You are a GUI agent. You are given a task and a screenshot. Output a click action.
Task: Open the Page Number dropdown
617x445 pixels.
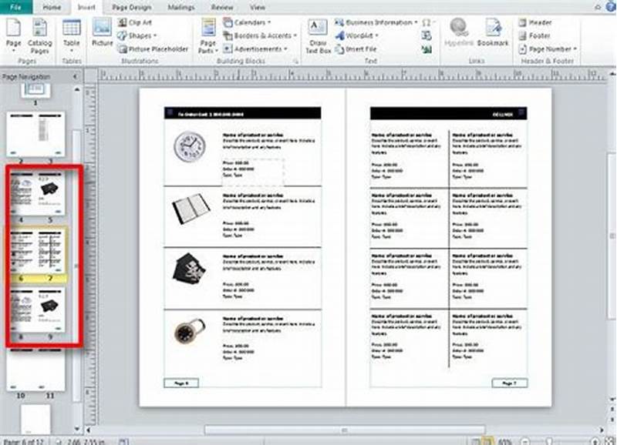tap(551, 48)
